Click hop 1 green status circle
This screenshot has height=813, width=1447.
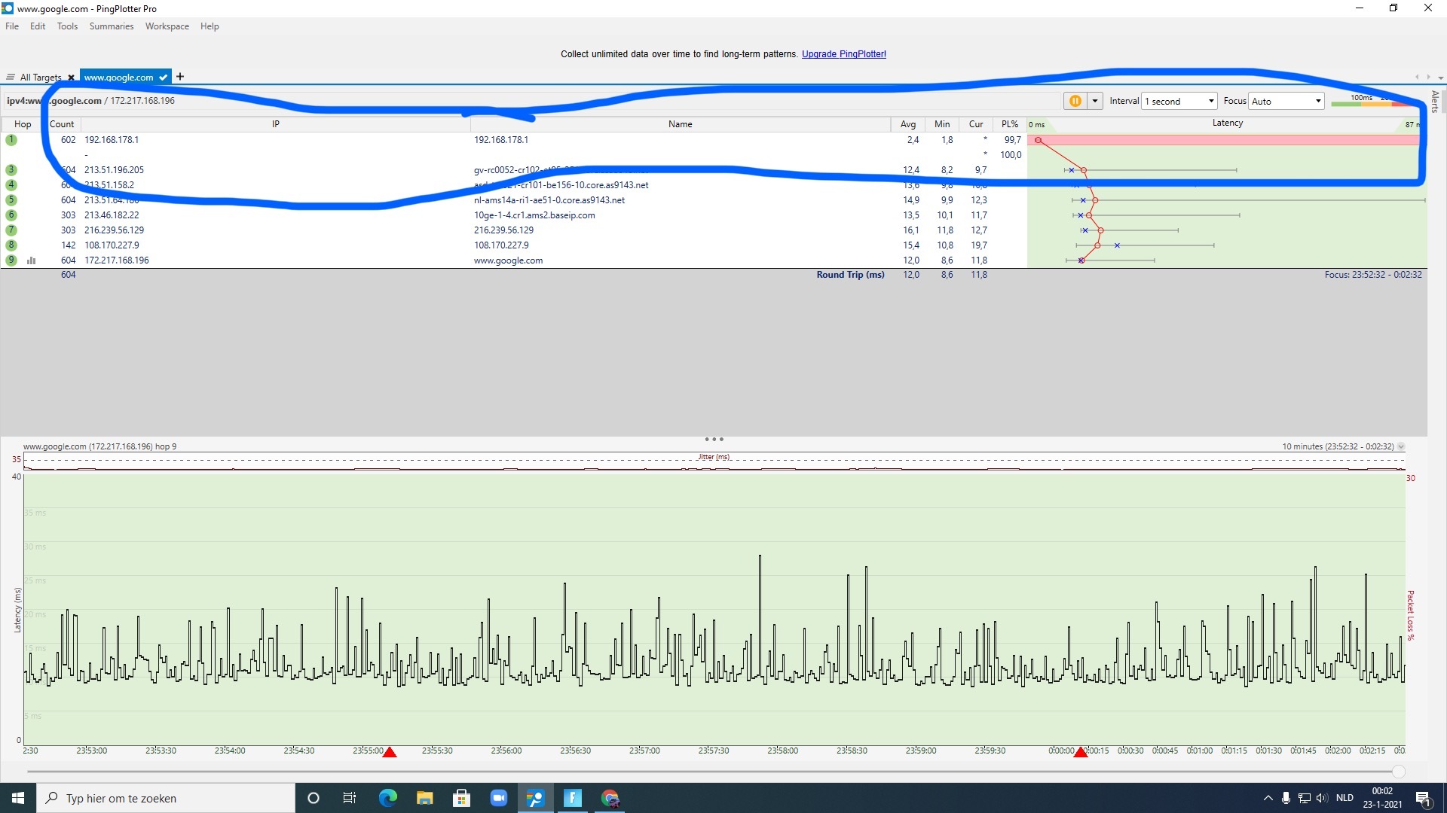pyautogui.click(x=11, y=140)
